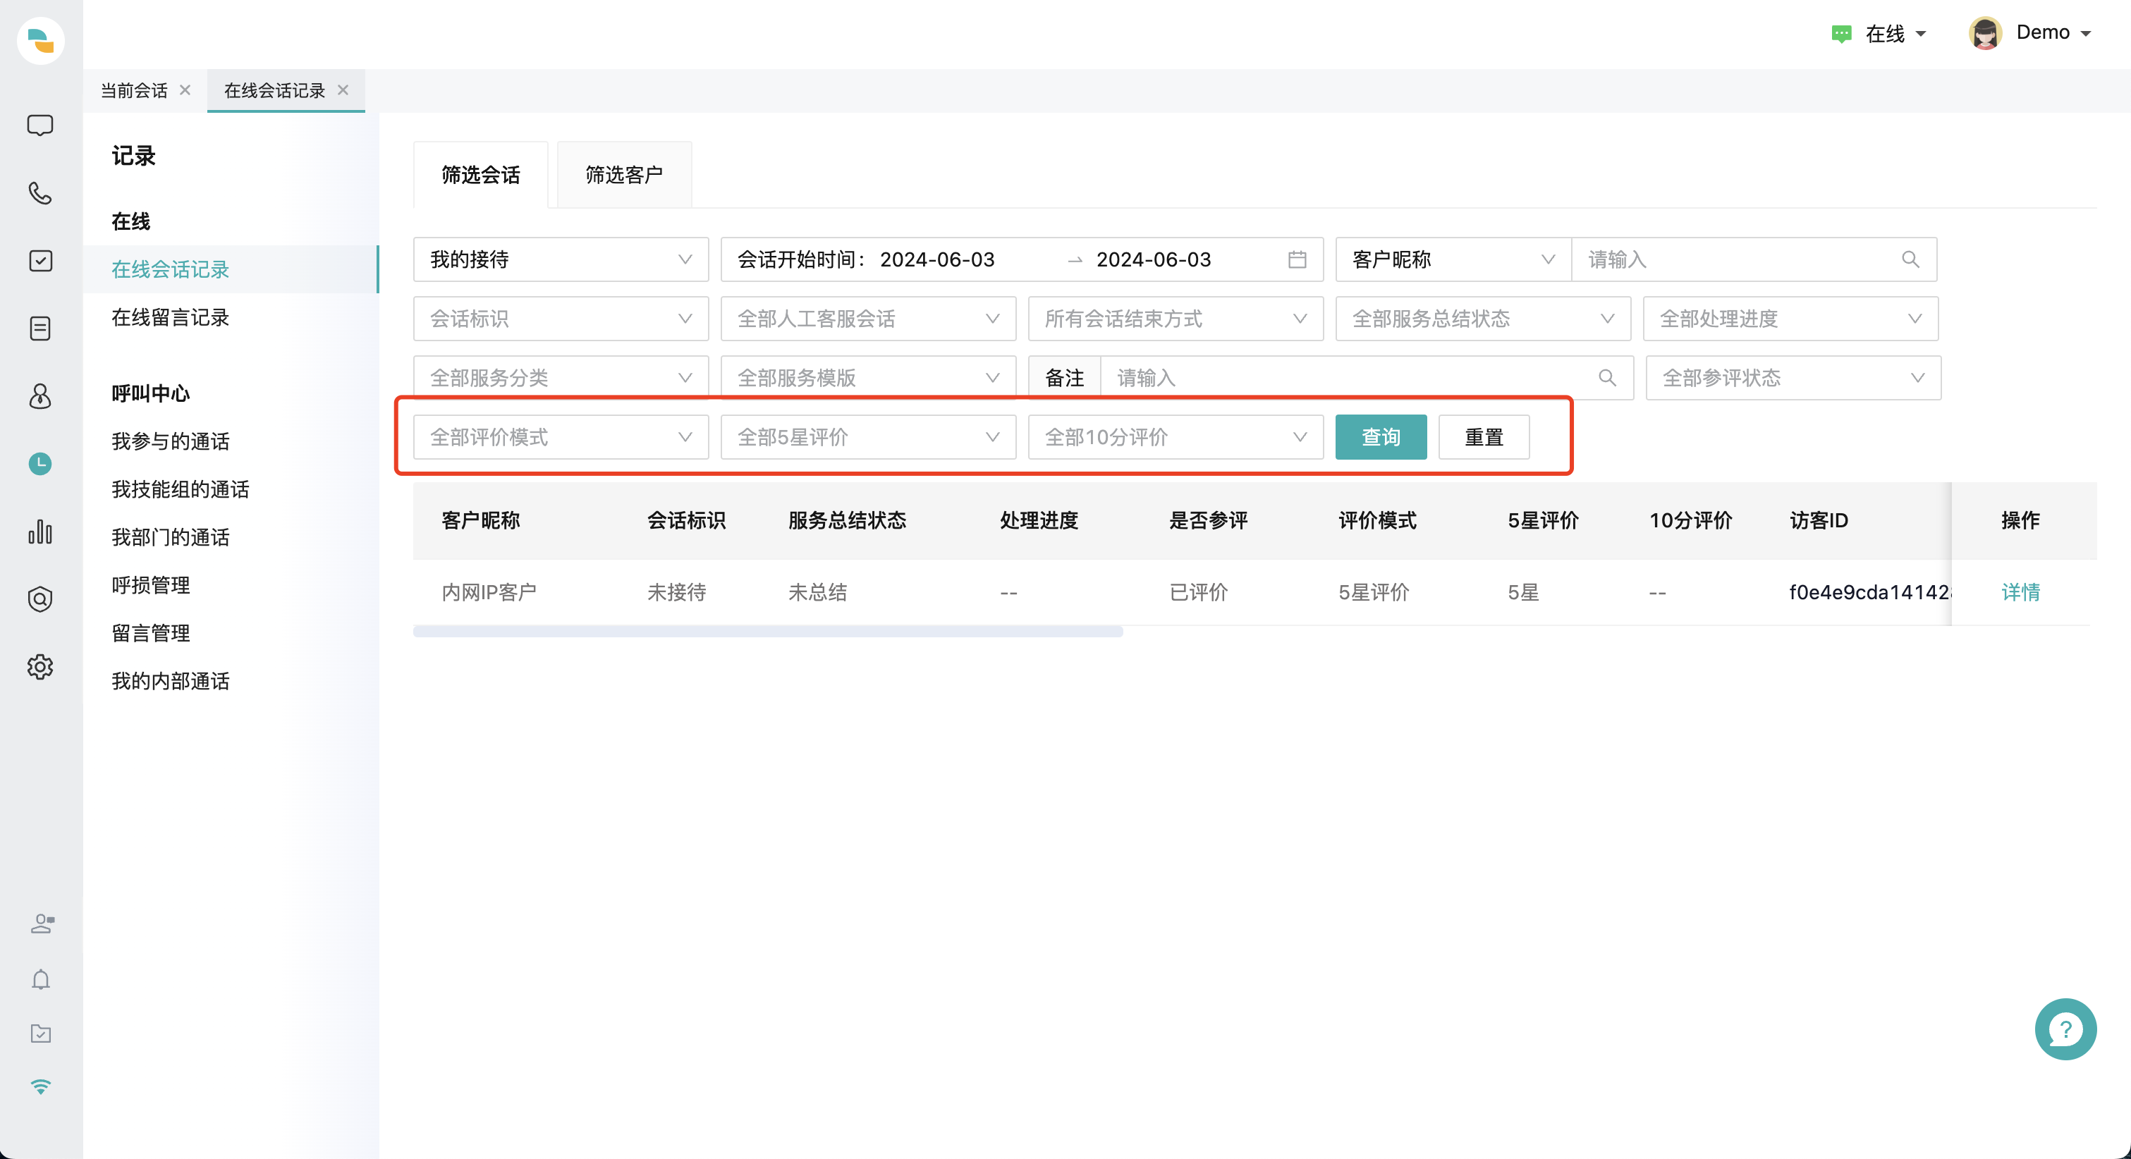The image size is (2131, 1159).
Task: Open the task checkbox sidebar icon
Action: pos(39,261)
